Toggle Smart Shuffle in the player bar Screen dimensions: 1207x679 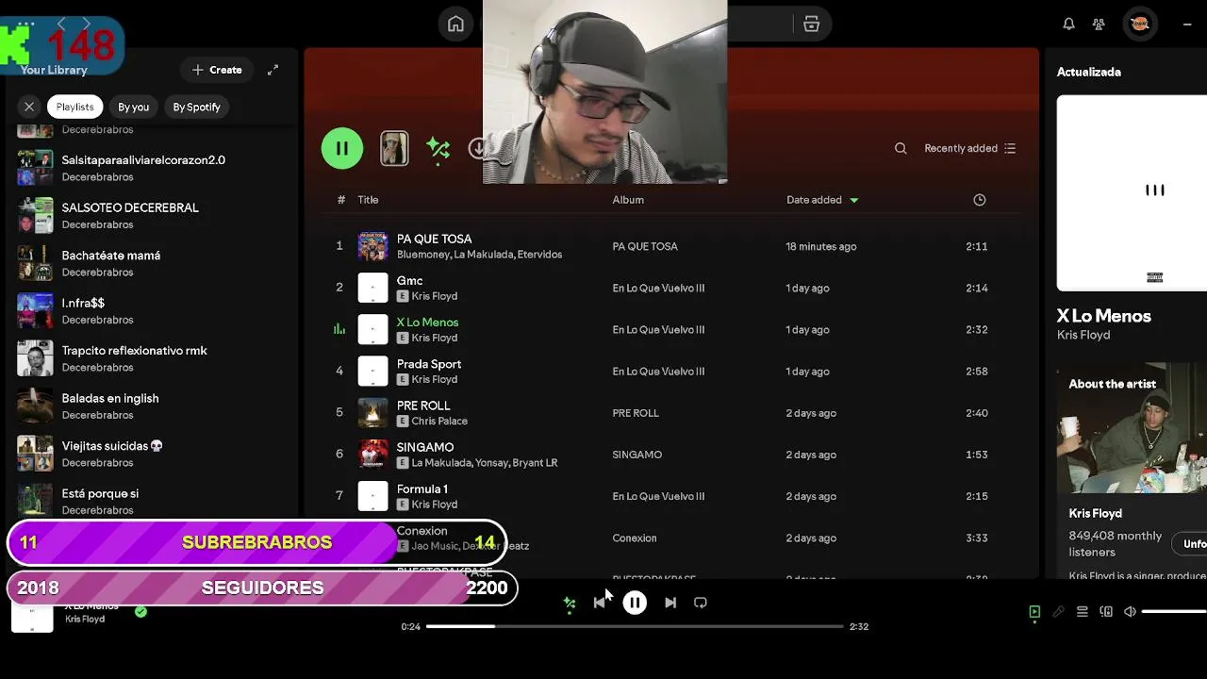569,603
